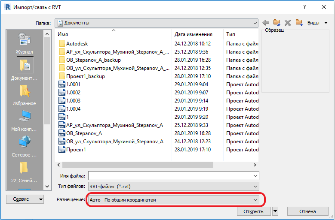Click the Delete X icon in toolbar
335x220 pixels.
tap(288, 23)
